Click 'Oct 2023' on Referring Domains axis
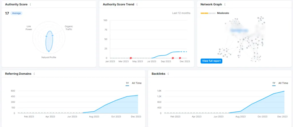Viewport: 293px width, 127px height. coord(116,116)
